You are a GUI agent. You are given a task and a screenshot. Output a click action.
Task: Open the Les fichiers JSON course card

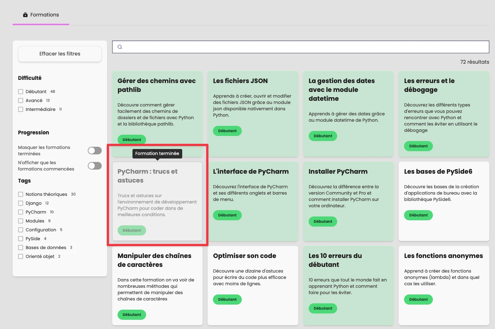click(253, 105)
